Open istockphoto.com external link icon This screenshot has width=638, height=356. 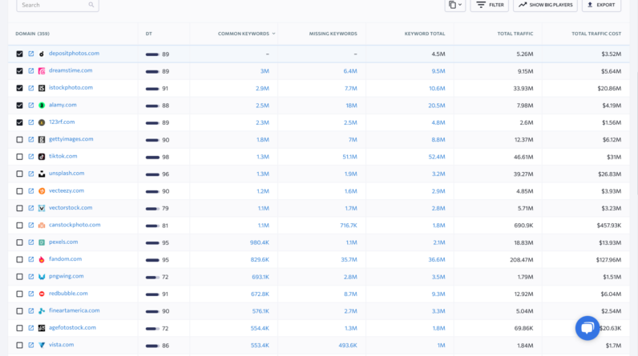pos(31,88)
